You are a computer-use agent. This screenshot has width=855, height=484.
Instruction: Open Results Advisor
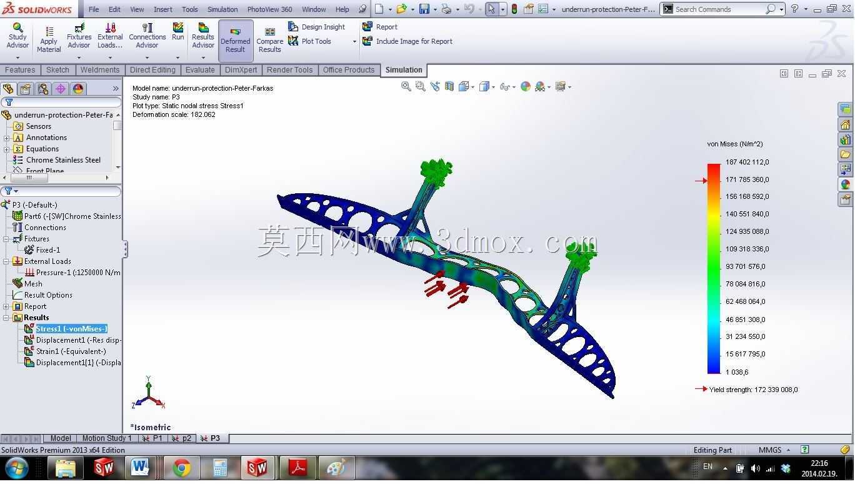[x=203, y=36]
